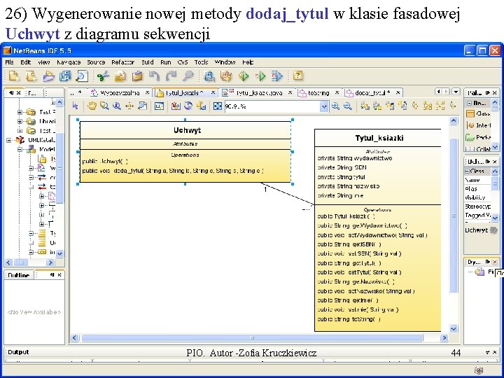Open the Run menu
The width and height of the screenshot is (504, 378).
pos(166,62)
